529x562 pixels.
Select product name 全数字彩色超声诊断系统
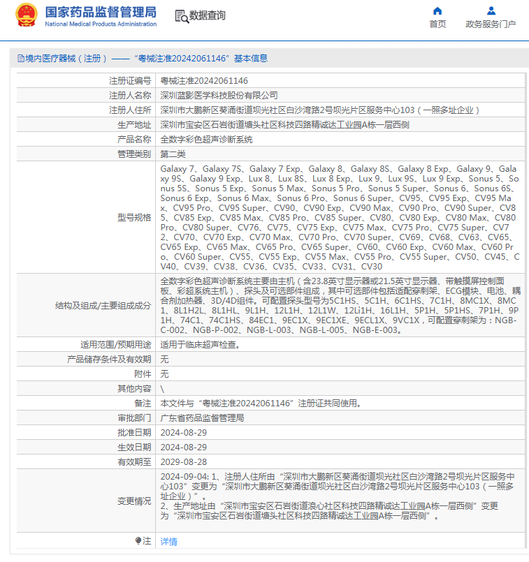(206, 140)
